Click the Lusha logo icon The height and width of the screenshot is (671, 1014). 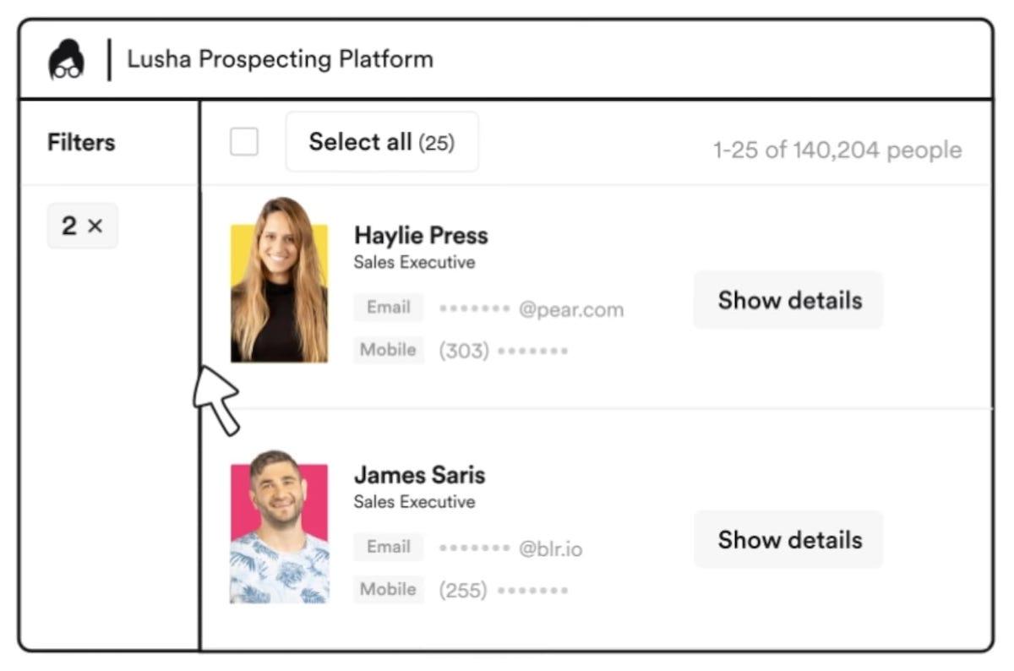point(66,61)
